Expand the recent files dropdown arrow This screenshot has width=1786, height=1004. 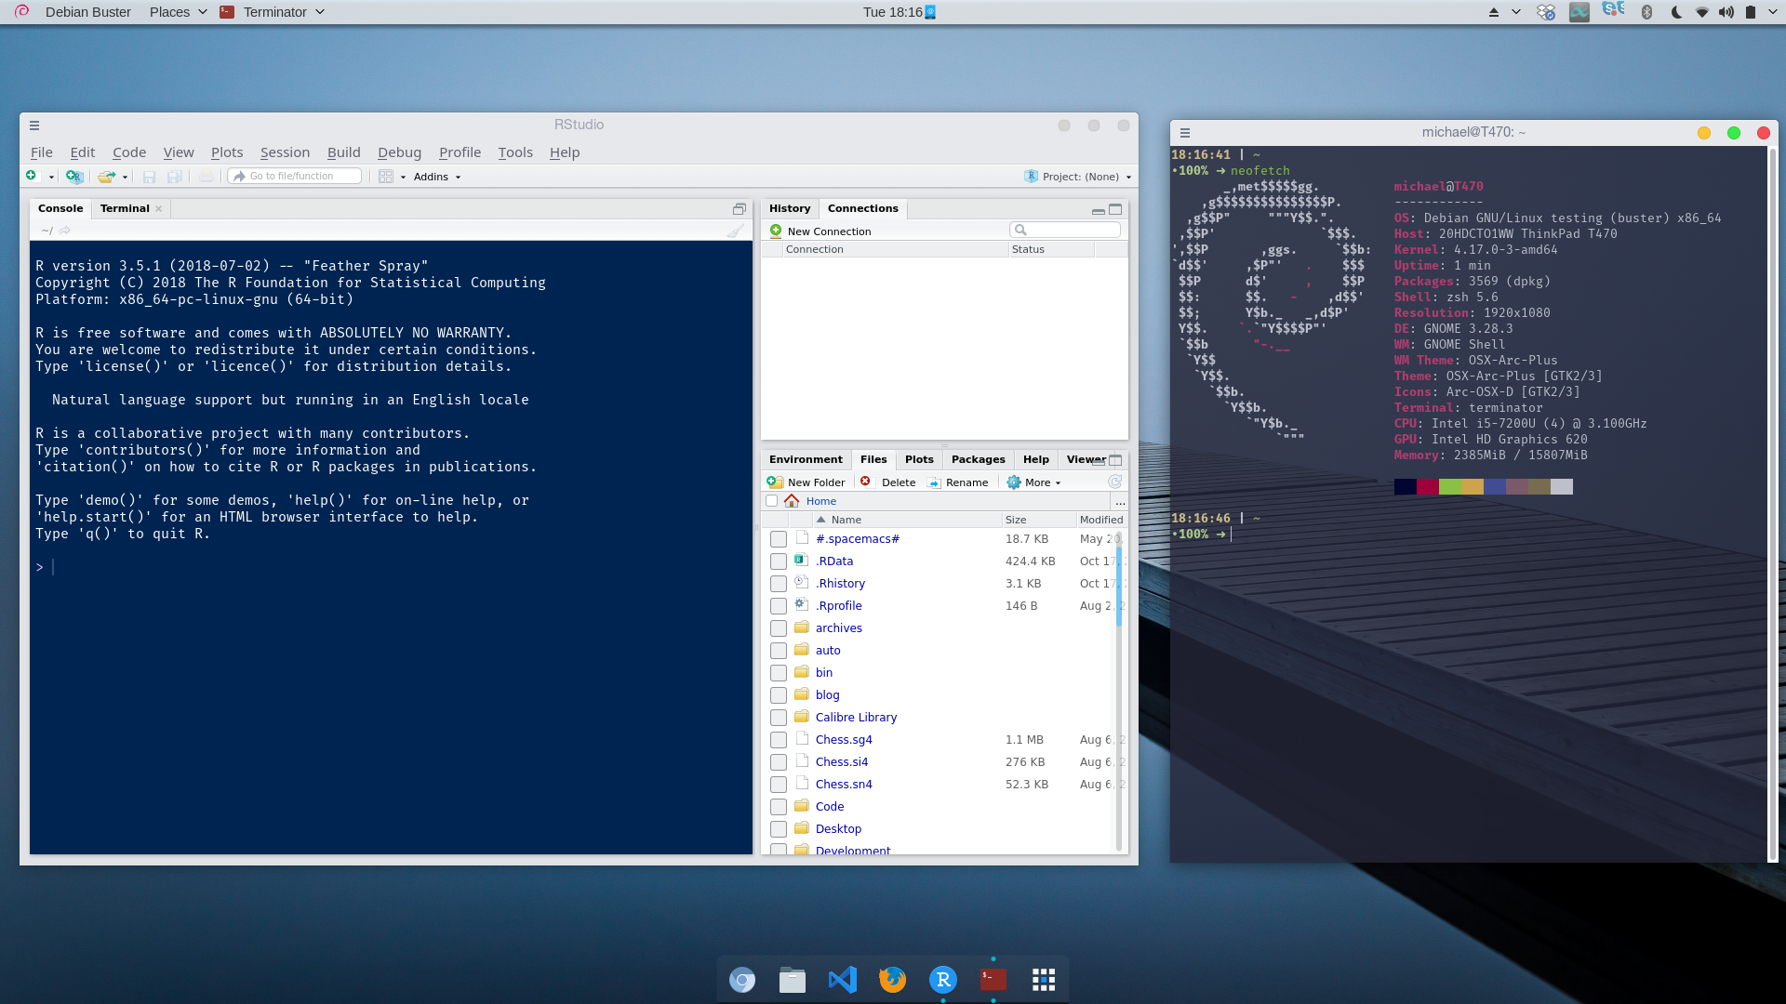click(125, 177)
